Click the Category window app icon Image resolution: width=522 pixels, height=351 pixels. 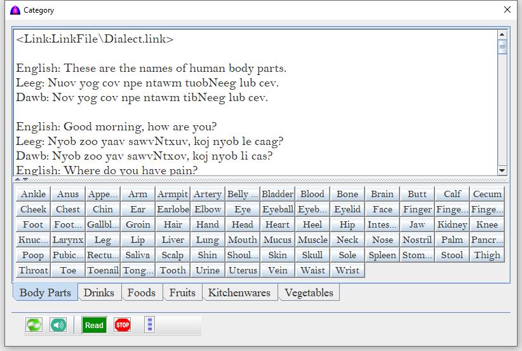pyautogui.click(x=15, y=10)
